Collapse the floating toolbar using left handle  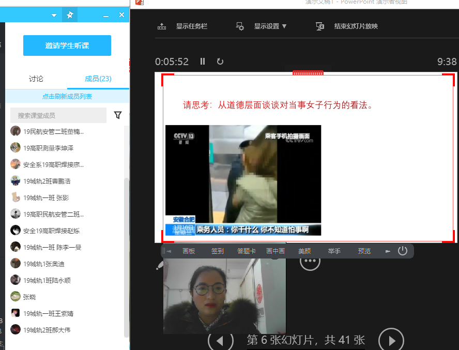click(166, 251)
